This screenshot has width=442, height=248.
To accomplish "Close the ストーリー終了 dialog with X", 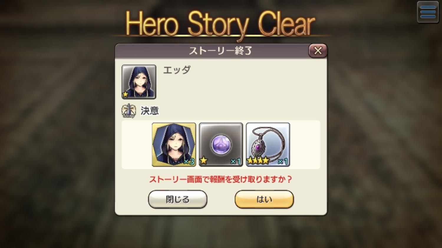I will coord(318,51).
